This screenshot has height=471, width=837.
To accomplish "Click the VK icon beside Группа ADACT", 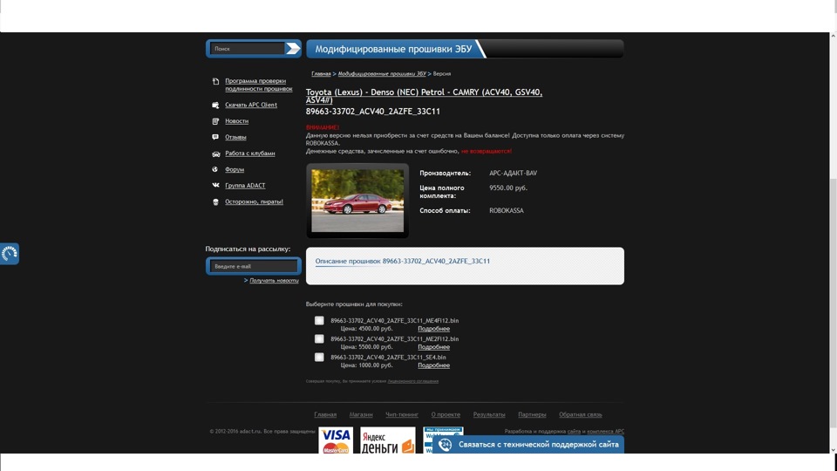I will (x=215, y=185).
